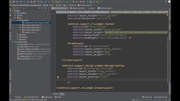The height and width of the screenshot is (101, 180).
Task: Collapse the res folder arrow
Action: (15, 18)
